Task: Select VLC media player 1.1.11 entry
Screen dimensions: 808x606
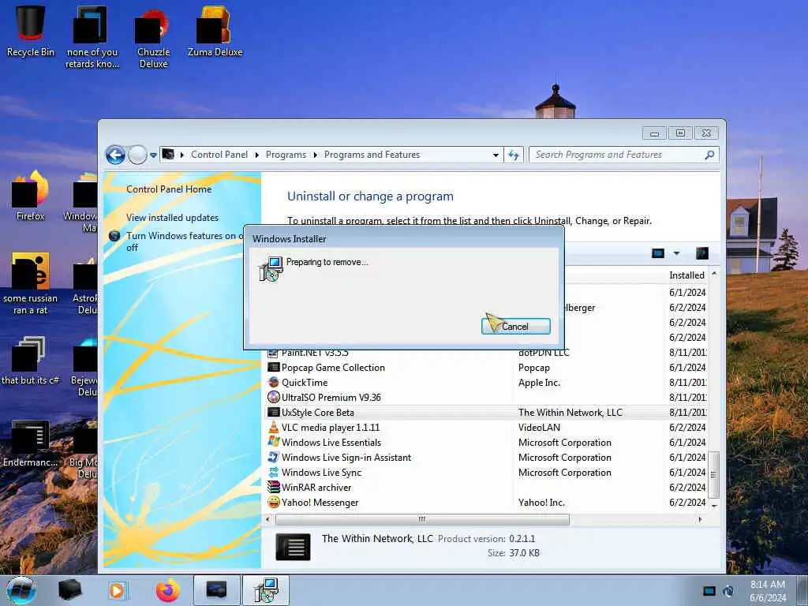Action: 486,427
